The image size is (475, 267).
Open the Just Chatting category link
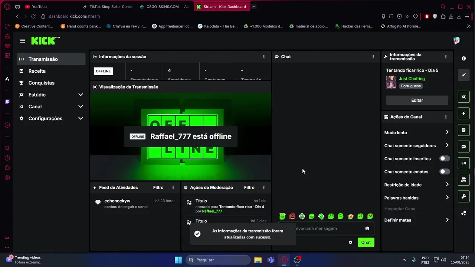(412, 79)
